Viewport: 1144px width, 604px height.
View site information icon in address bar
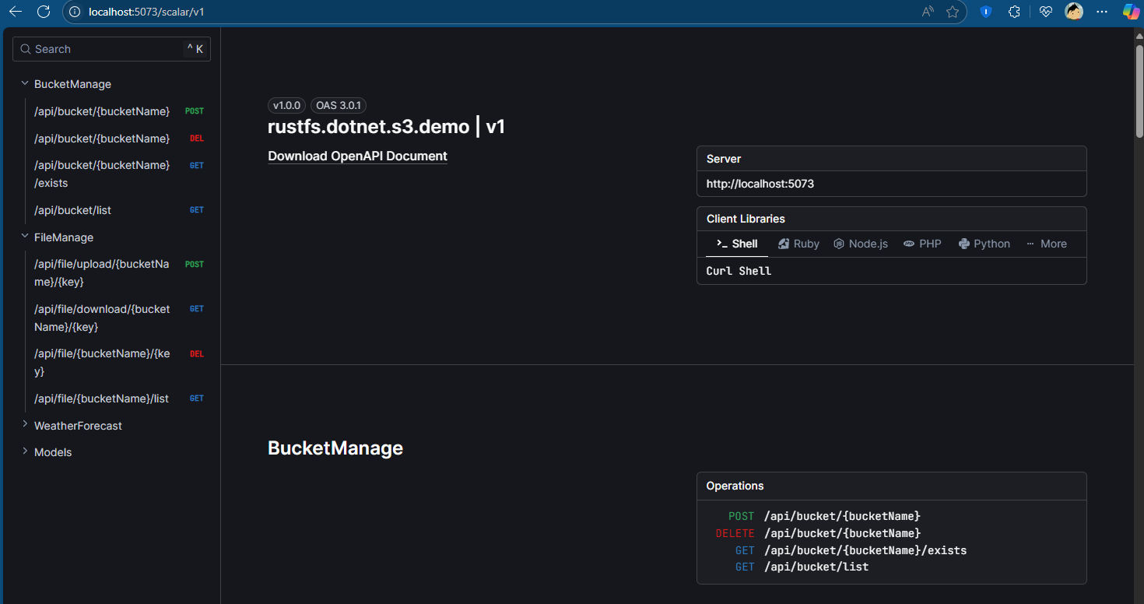click(75, 12)
